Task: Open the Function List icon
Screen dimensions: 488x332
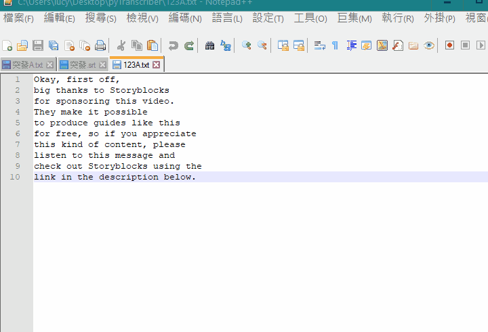Action: click(398, 46)
